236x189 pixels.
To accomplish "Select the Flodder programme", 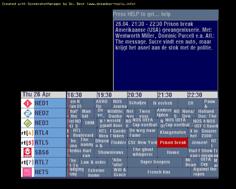I will (x=118, y=143).
